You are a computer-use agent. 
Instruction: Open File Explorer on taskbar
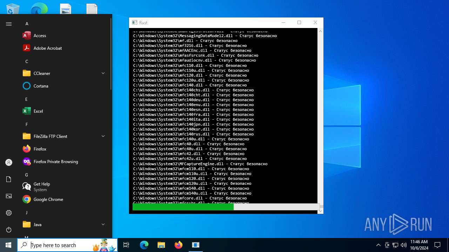click(x=161, y=245)
